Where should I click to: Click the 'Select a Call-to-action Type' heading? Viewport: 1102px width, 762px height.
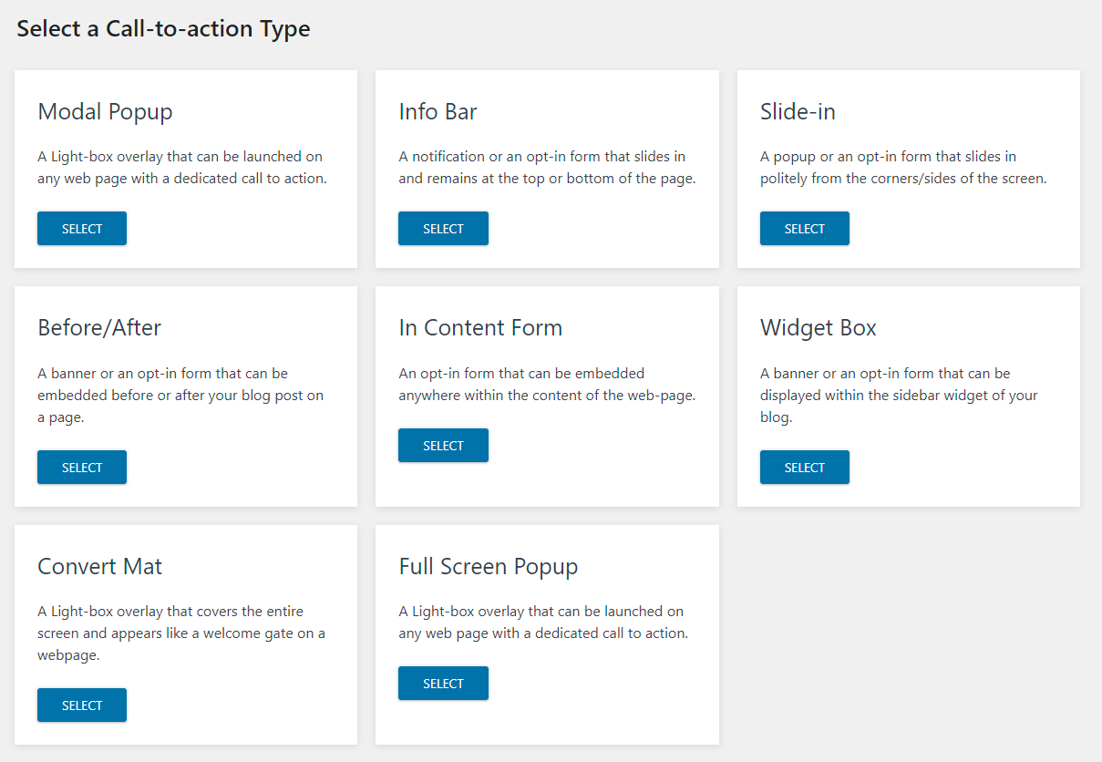(x=163, y=29)
